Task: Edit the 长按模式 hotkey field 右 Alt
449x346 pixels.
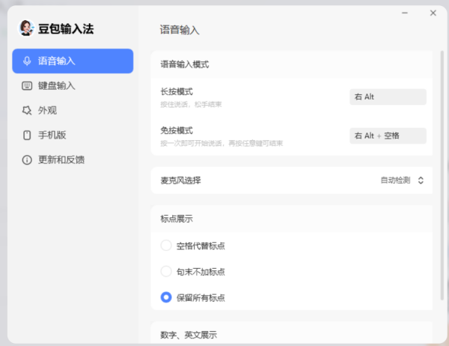Action: tap(388, 97)
